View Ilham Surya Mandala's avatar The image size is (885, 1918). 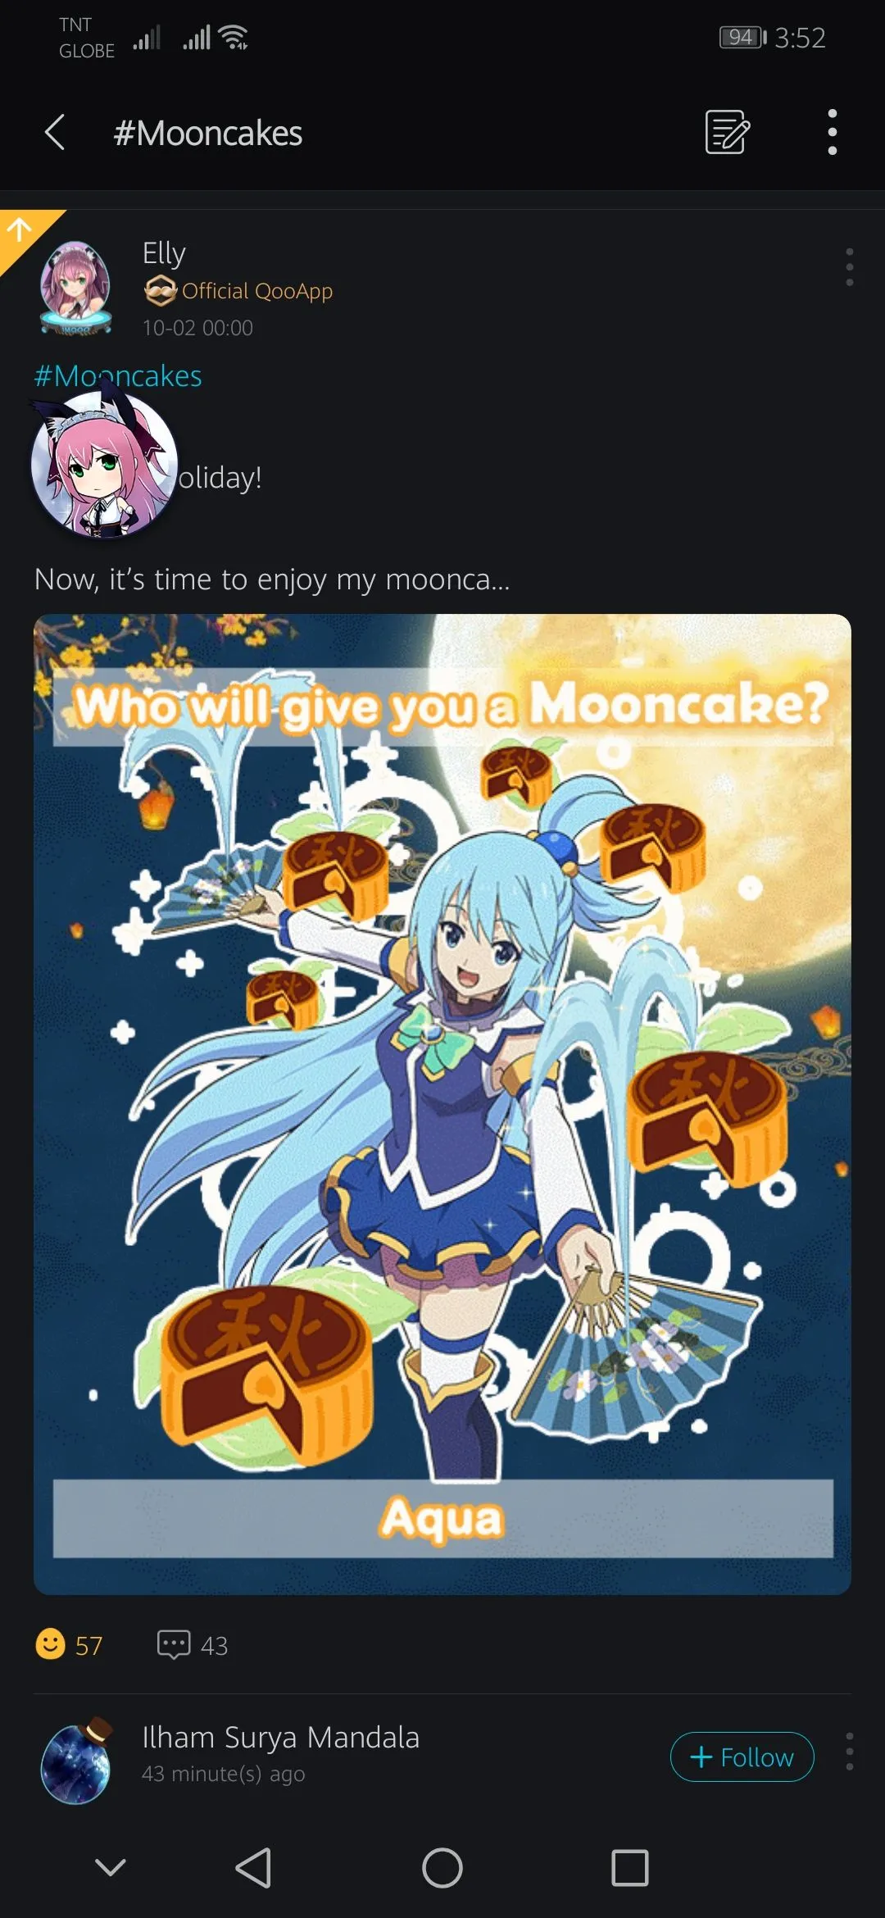[75, 1760]
